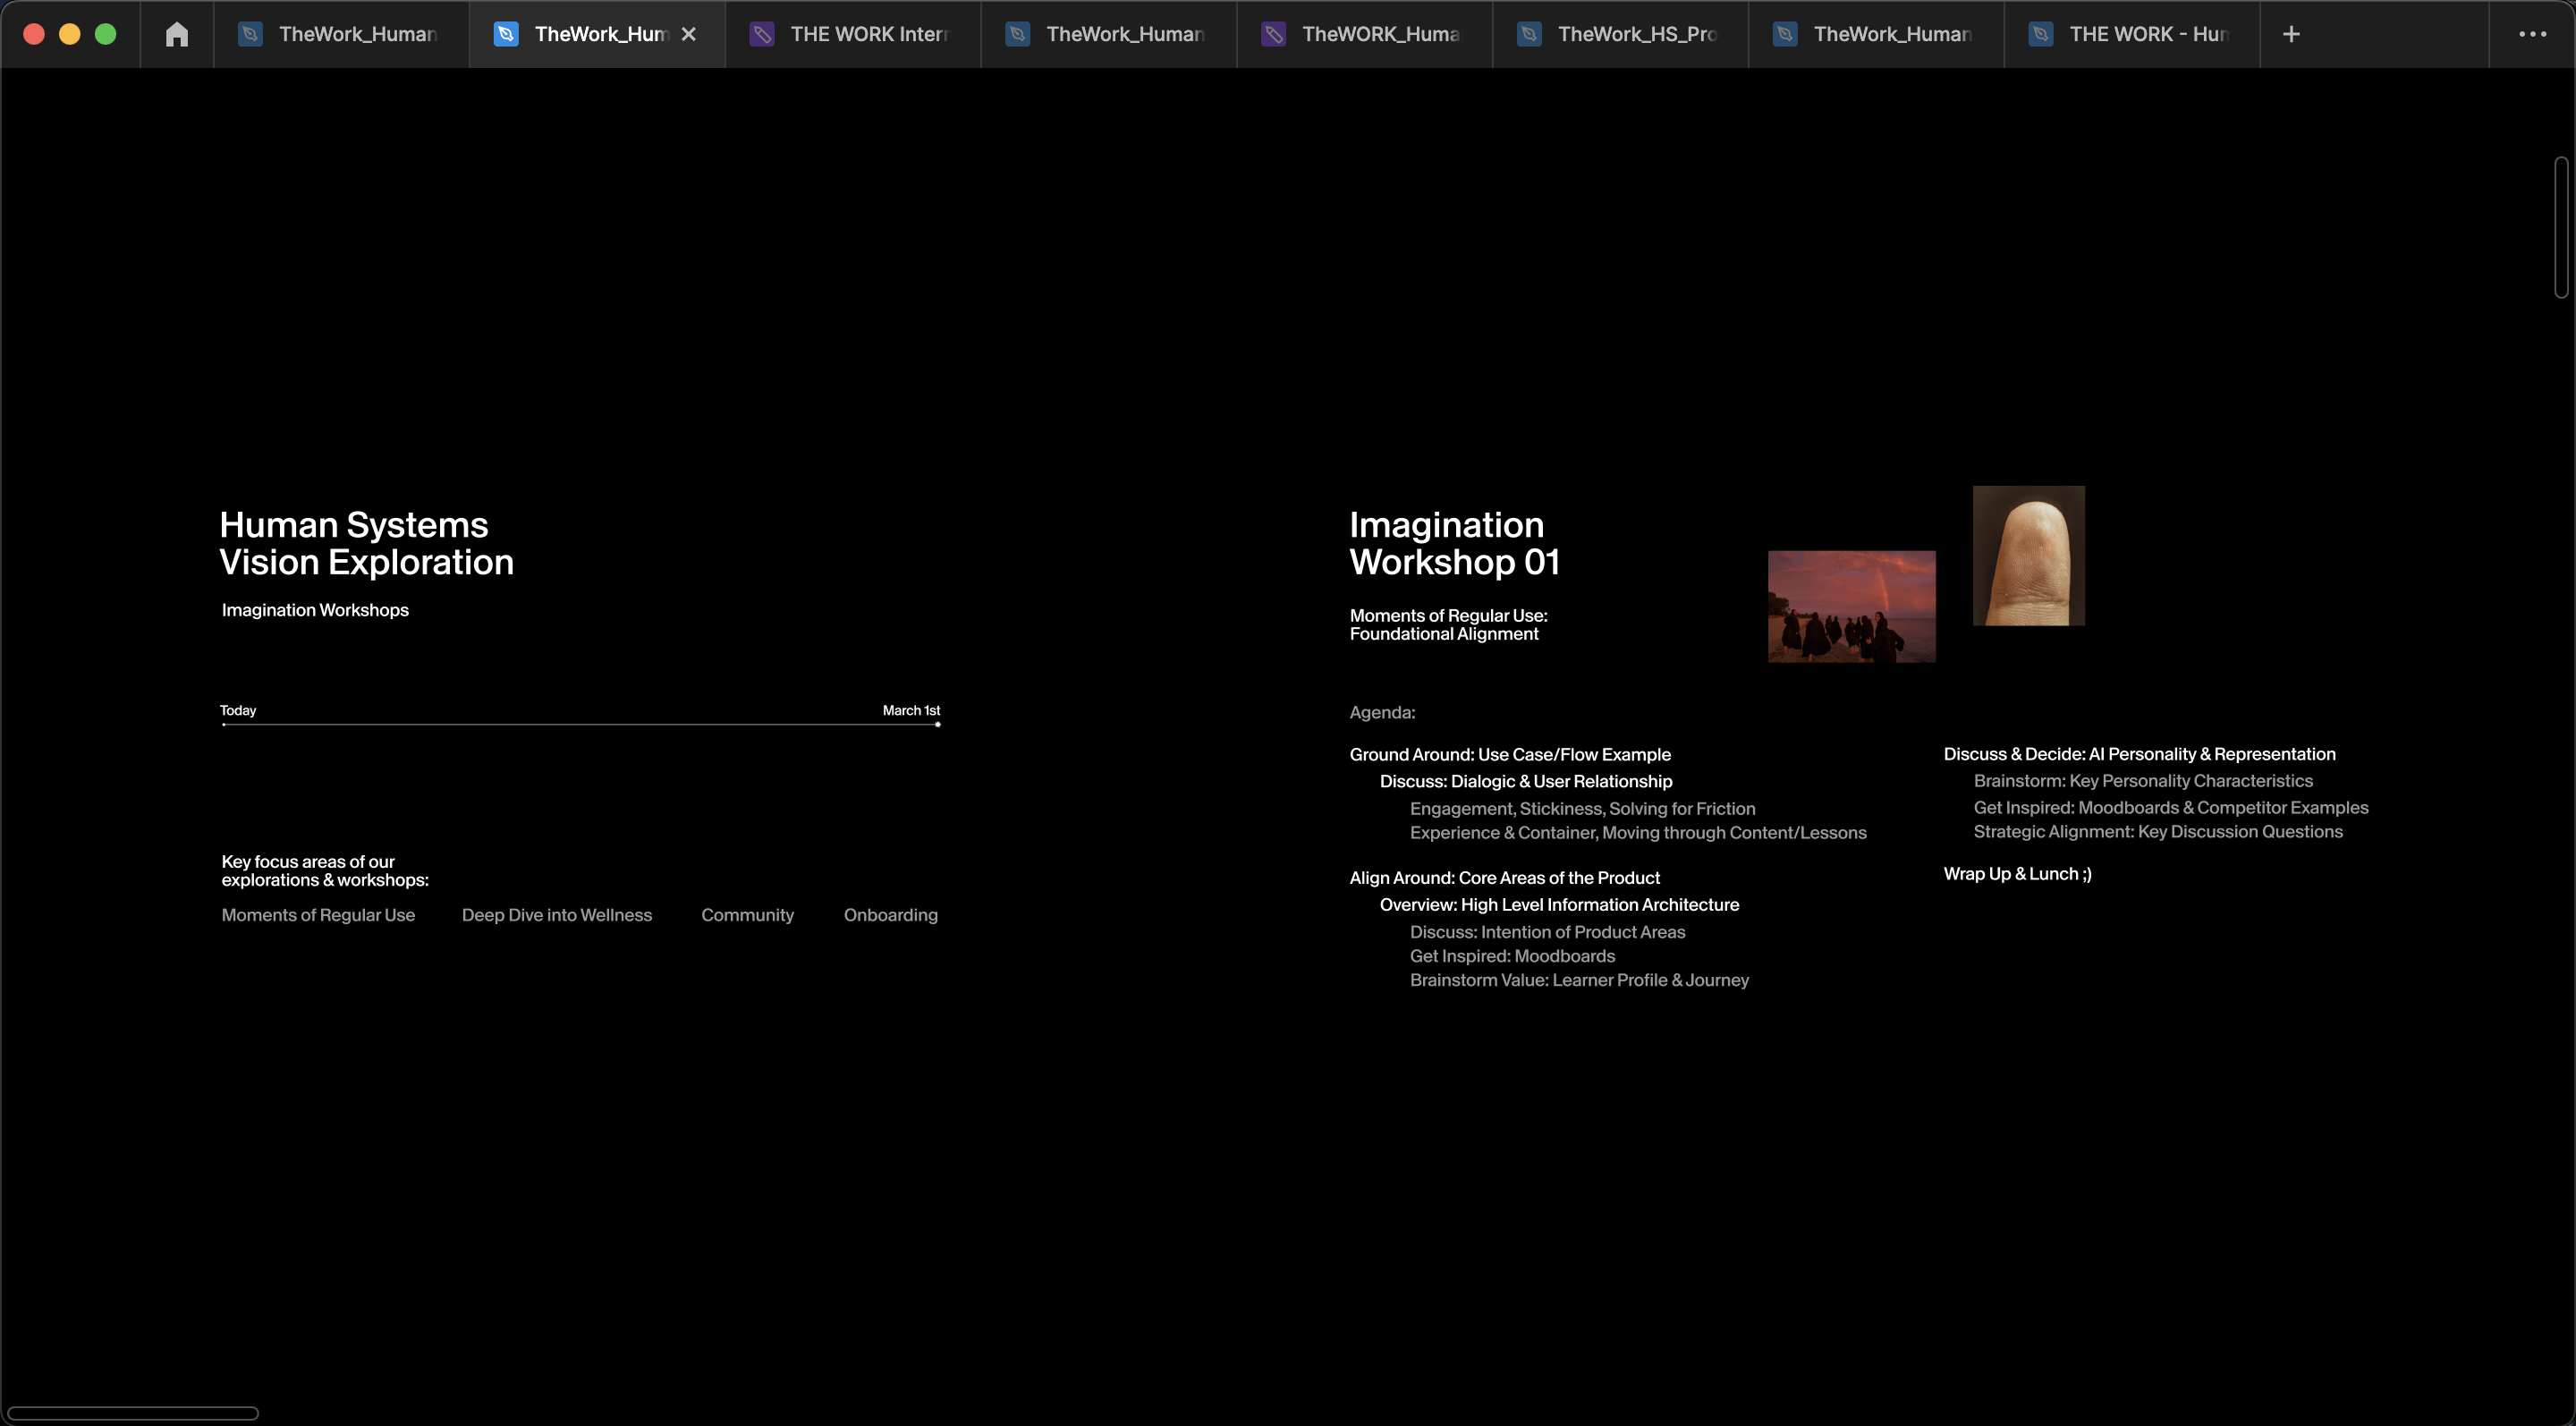Open the Home page via the house icon
This screenshot has width=2576, height=1426.
(177, 33)
